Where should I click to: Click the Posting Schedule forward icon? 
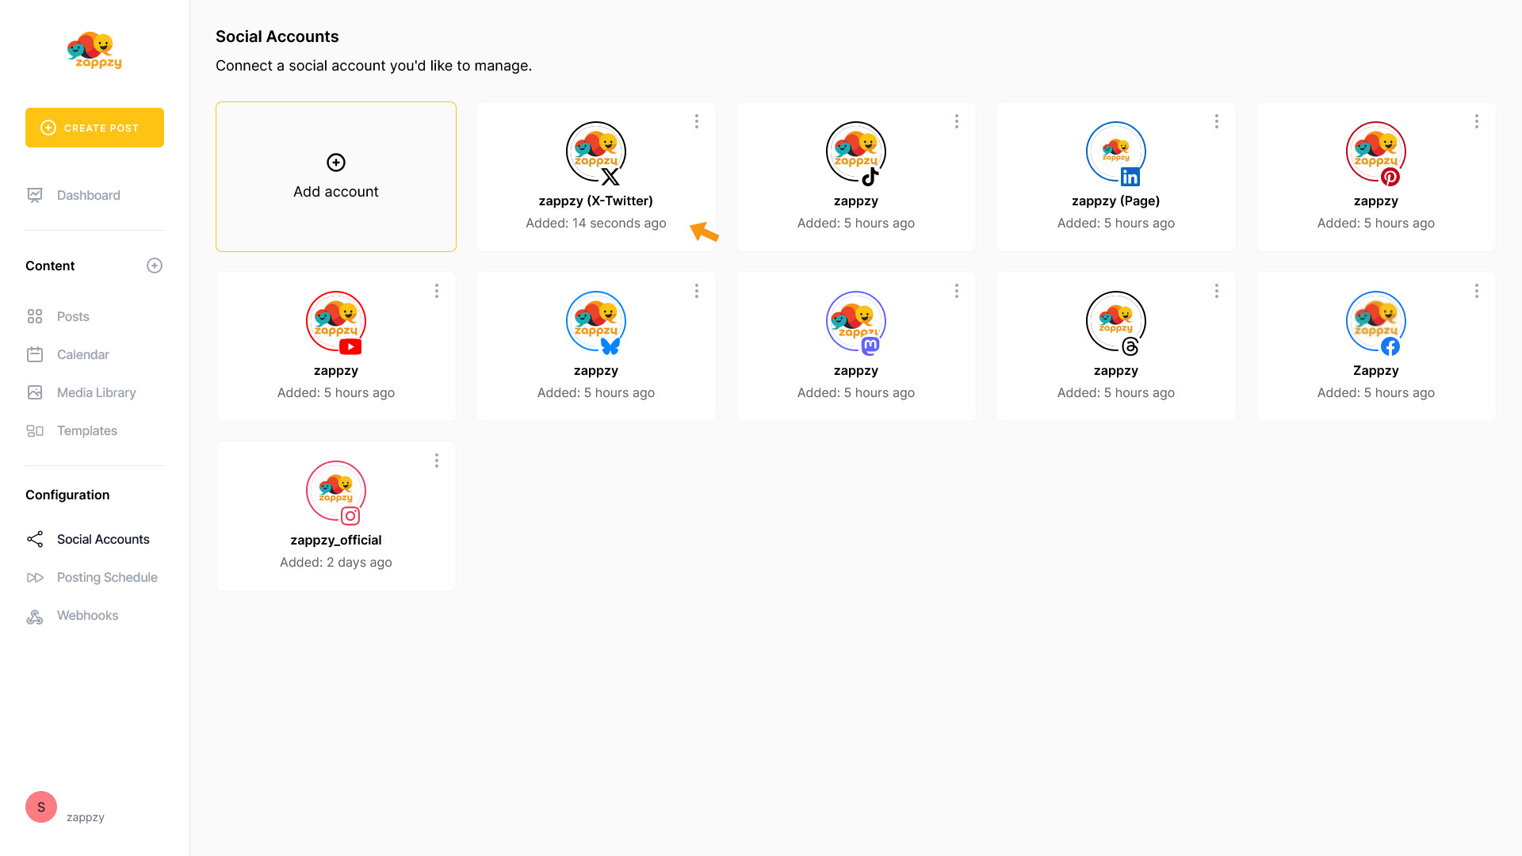[35, 577]
